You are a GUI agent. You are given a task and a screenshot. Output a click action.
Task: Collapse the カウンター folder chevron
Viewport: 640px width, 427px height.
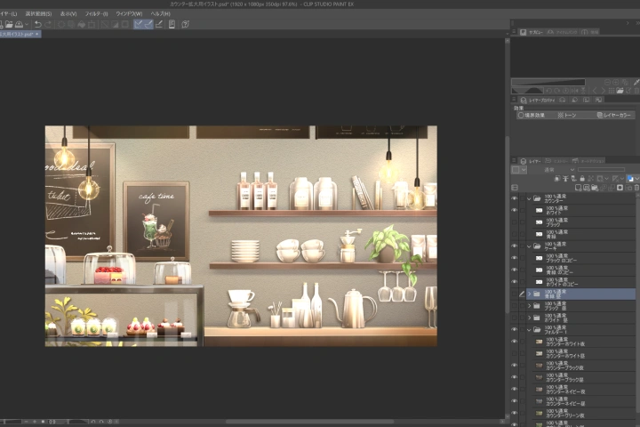click(530, 198)
